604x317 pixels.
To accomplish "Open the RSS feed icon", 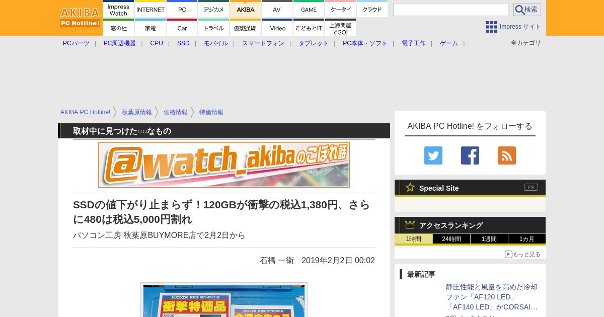I will pos(507,155).
